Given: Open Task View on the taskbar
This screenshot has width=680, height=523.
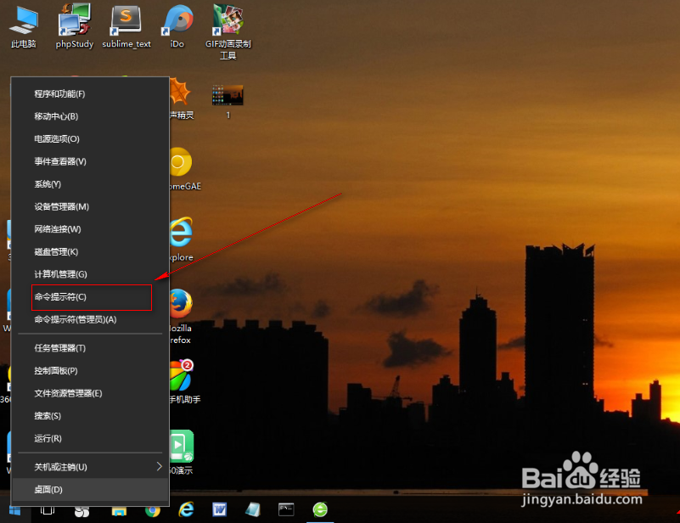Looking at the screenshot, I should point(48,510).
